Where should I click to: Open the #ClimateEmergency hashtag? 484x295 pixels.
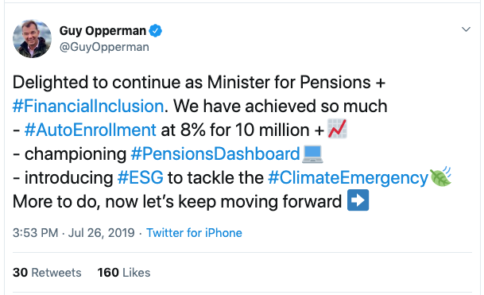[348, 178]
